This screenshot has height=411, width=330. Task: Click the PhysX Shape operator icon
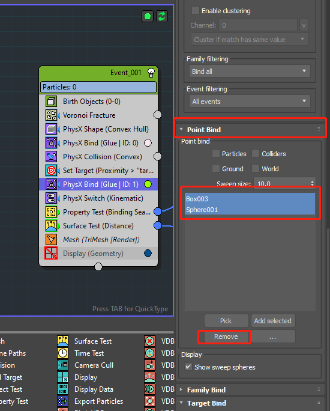point(51,129)
